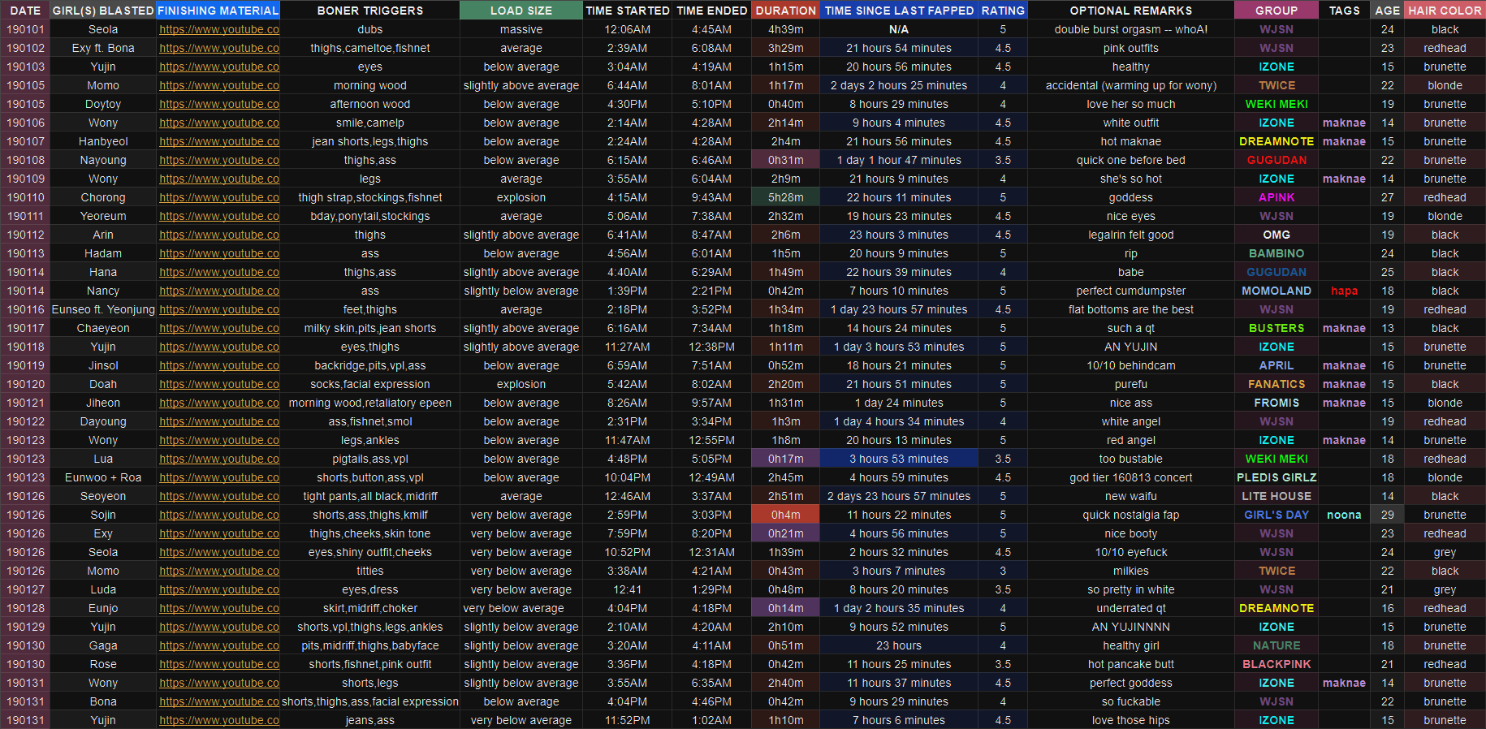Select the BAMBINO group cell
Image resolution: width=1486 pixels, height=729 pixels.
click(1276, 253)
